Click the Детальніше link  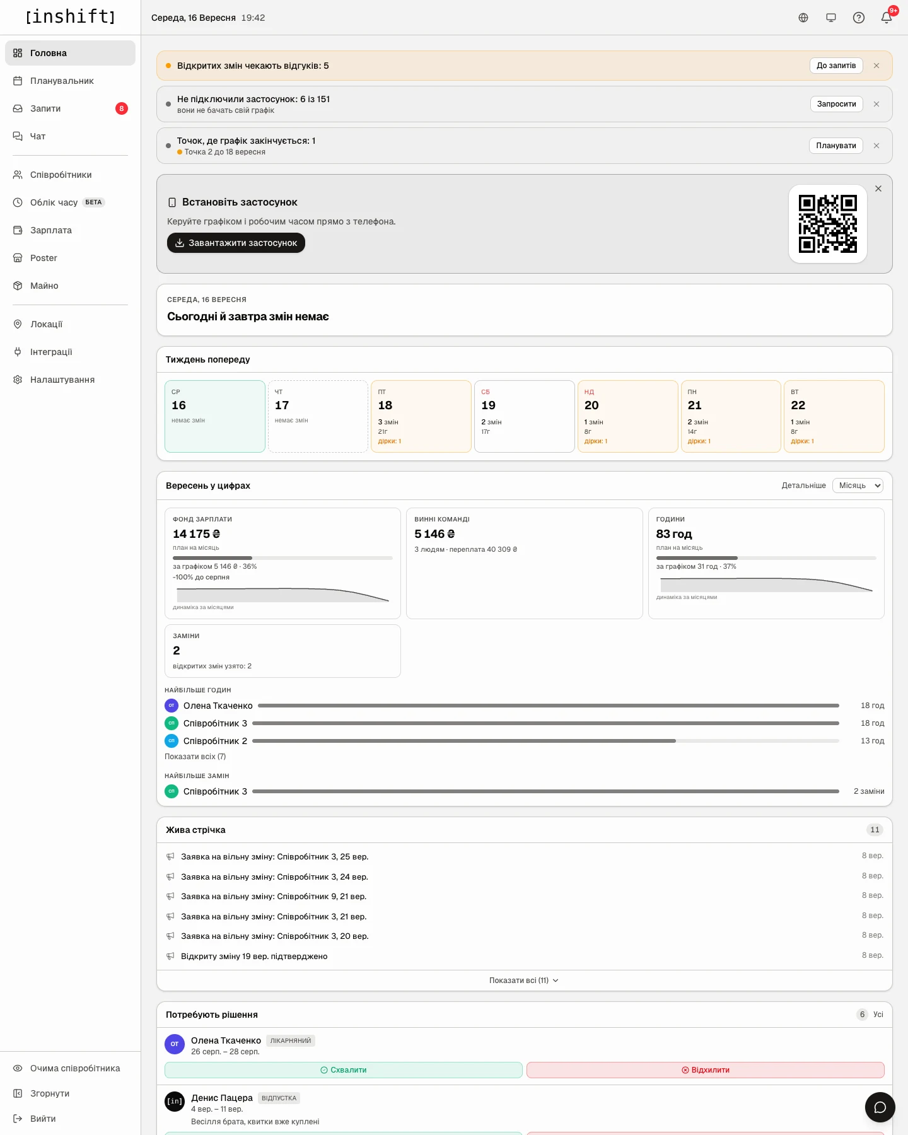[803, 486]
